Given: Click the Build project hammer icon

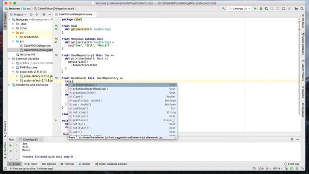Looking at the screenshot, I should (223, 9).
